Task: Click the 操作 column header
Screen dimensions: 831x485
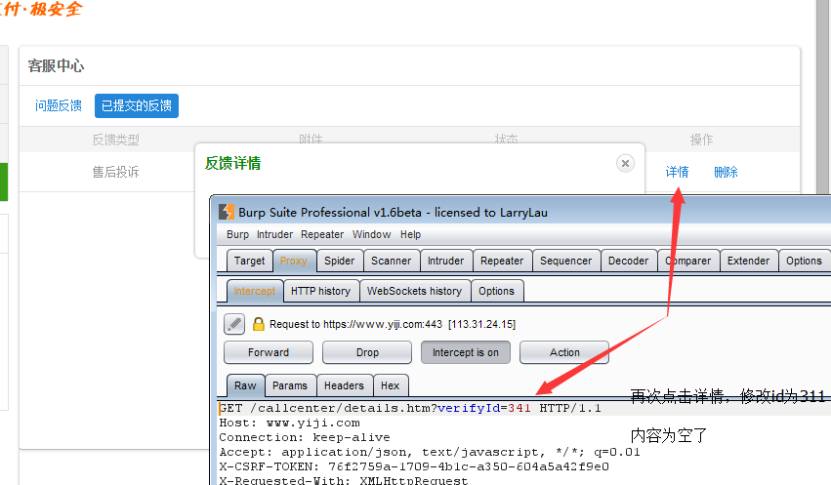Action: click(x=702, y=140)
